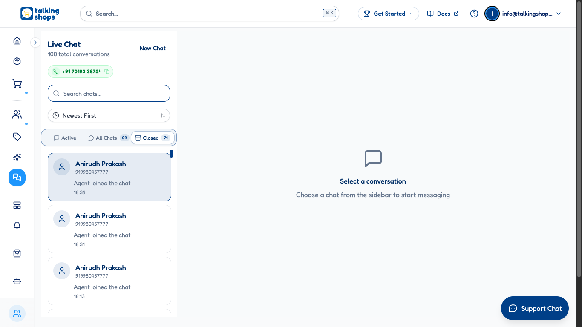582x327 pixels.
Task: Switch to the Active chats tab
Action: pyautogui.click(x=65, y=138)
